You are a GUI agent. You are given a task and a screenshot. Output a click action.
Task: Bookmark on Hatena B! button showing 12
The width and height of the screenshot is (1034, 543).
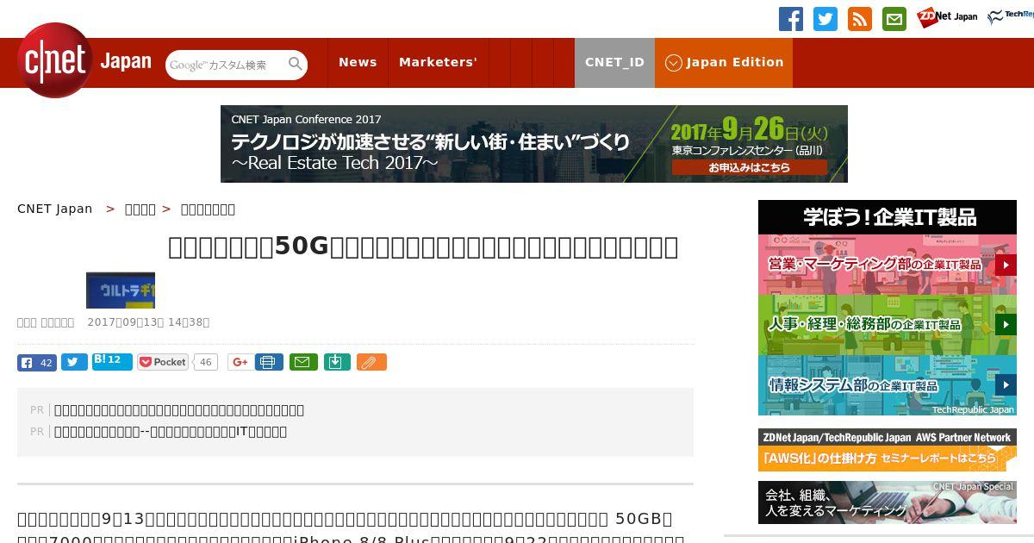112,361
